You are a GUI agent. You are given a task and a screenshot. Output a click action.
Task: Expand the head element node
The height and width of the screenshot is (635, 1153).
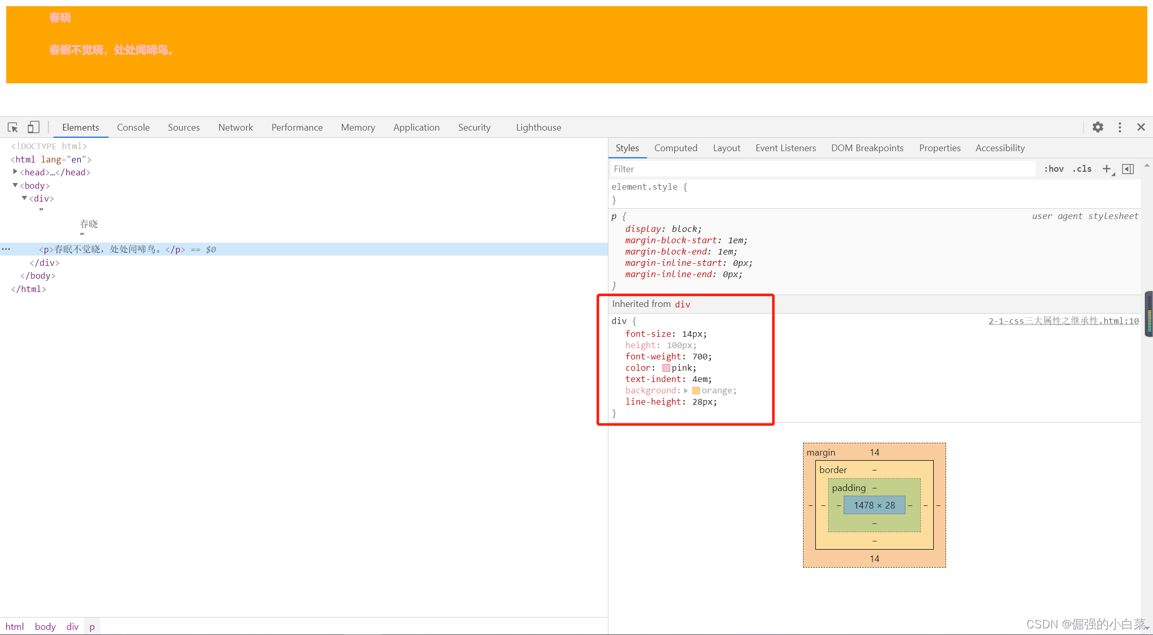(15, 172)
